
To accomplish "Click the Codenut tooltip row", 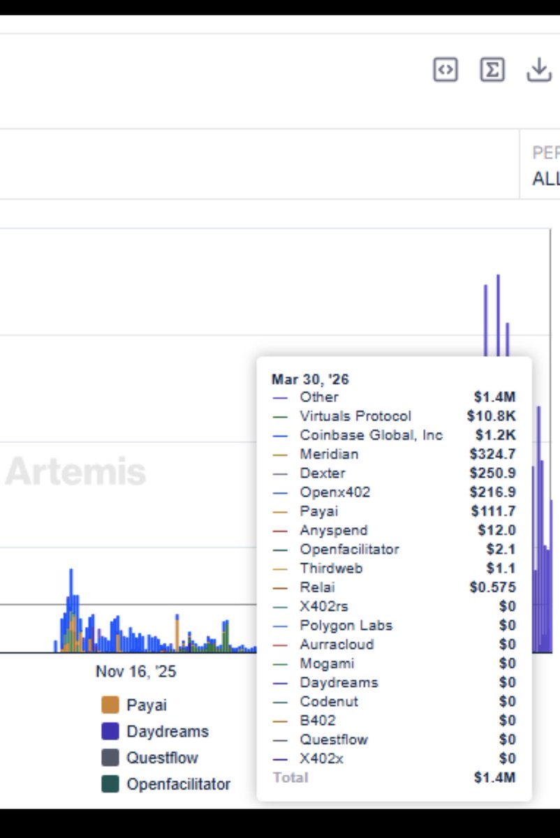I will coord(394,701).
